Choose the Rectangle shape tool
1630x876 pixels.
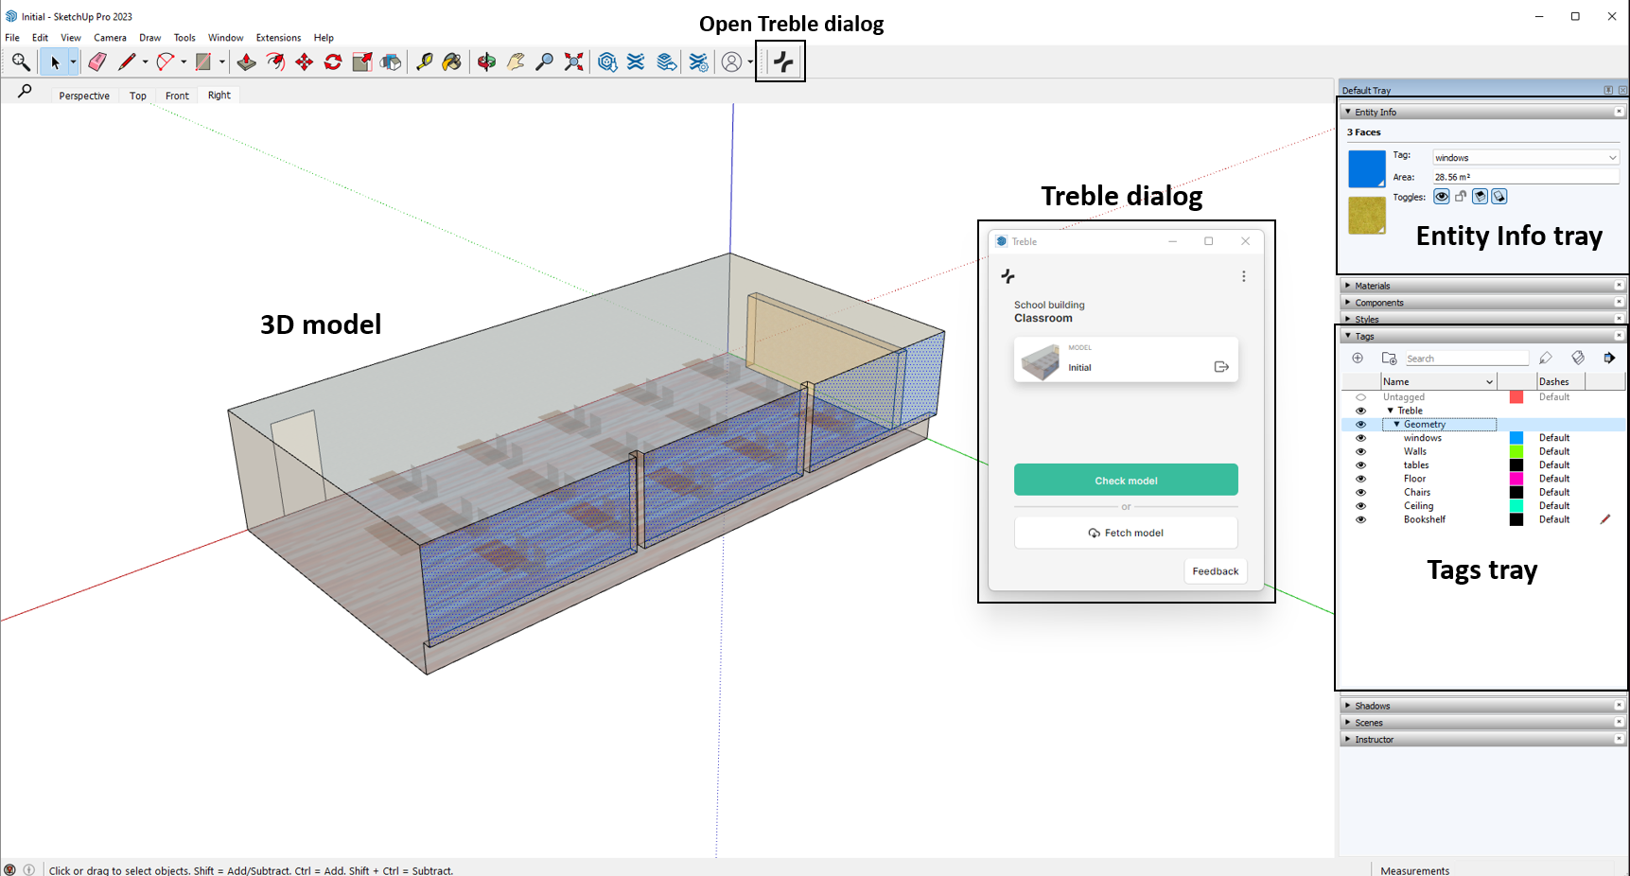(x=203, y=62)
